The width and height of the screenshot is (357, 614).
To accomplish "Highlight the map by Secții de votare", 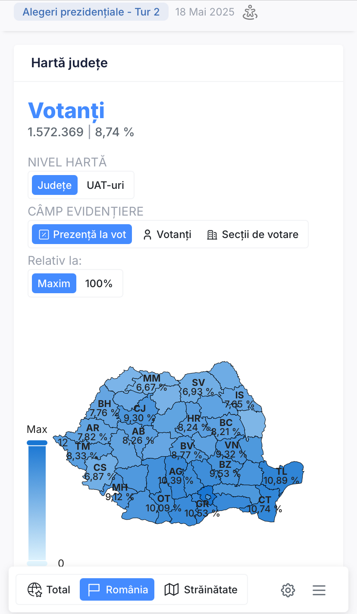I will click(253, 235).
